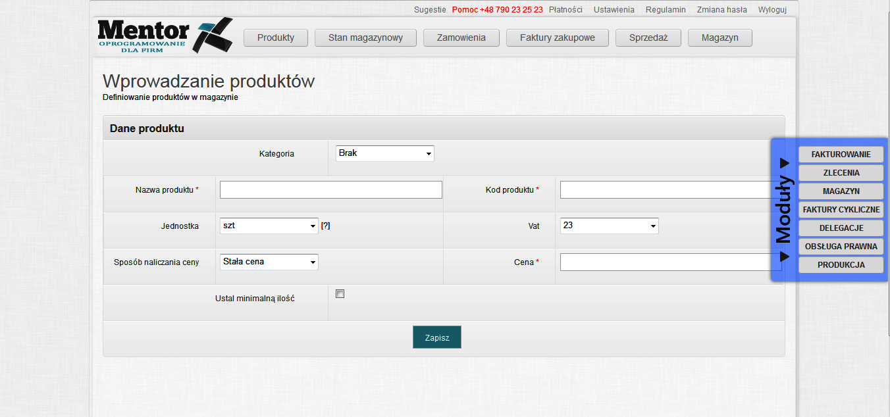The image size is (890, 417).
Task: Expand the Jednostka unit dropdown
Action: (269, 226)
